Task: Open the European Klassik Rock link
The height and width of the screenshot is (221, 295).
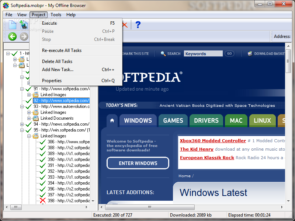Action: [207, 158]
